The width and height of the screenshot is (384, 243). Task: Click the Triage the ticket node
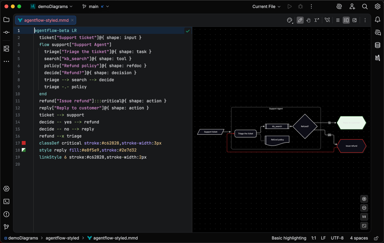[x=245, y=133]
